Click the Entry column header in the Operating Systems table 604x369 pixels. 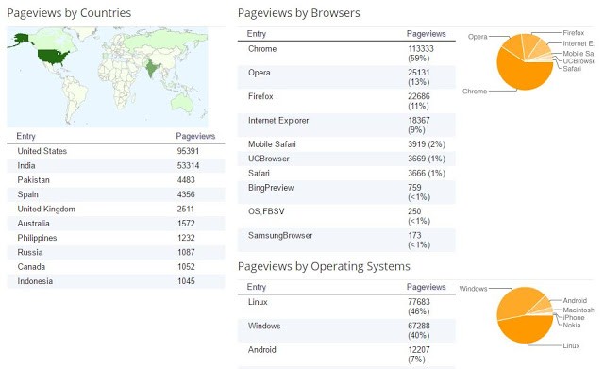[257, 287]
